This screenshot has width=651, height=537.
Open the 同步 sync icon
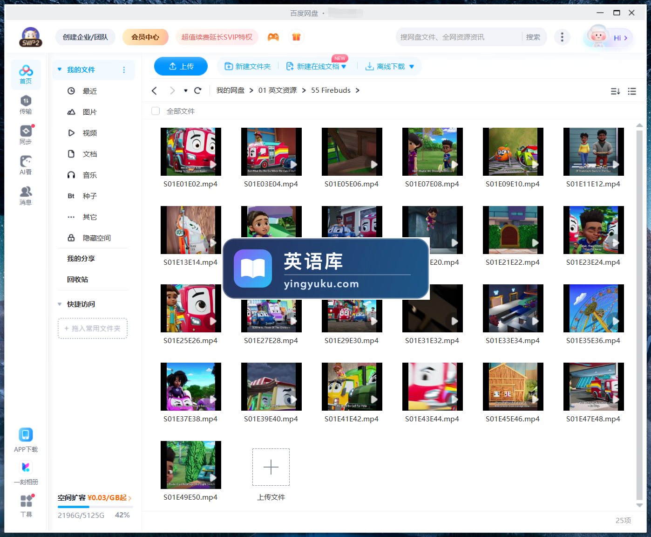(x=26, y=135)
